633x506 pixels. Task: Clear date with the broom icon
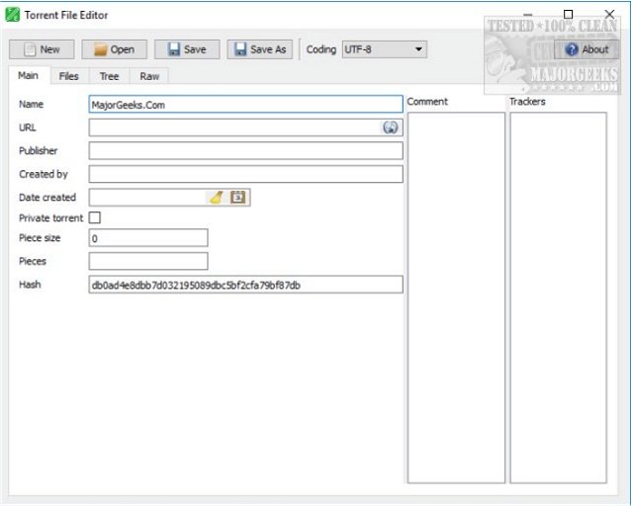[217, 198]
